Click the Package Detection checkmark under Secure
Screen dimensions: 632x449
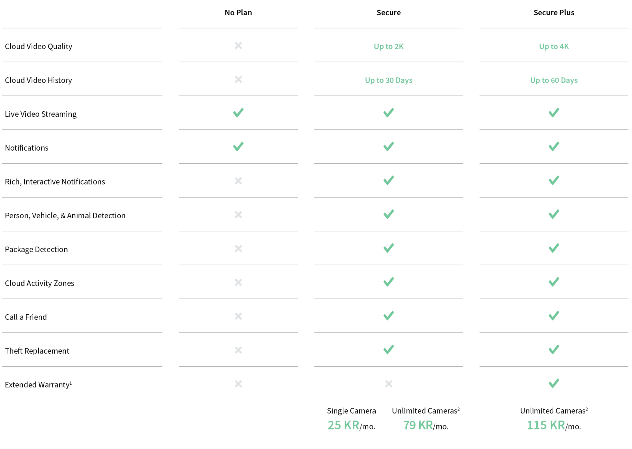point(388,248)
